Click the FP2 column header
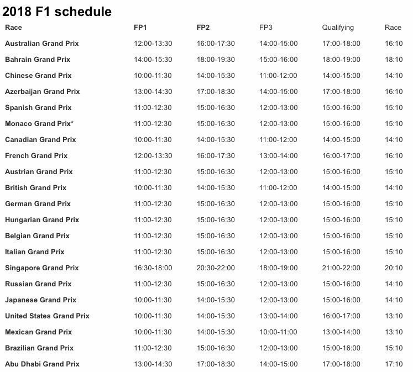The height and width of the screenshot is (372, 413). point(203,28)
